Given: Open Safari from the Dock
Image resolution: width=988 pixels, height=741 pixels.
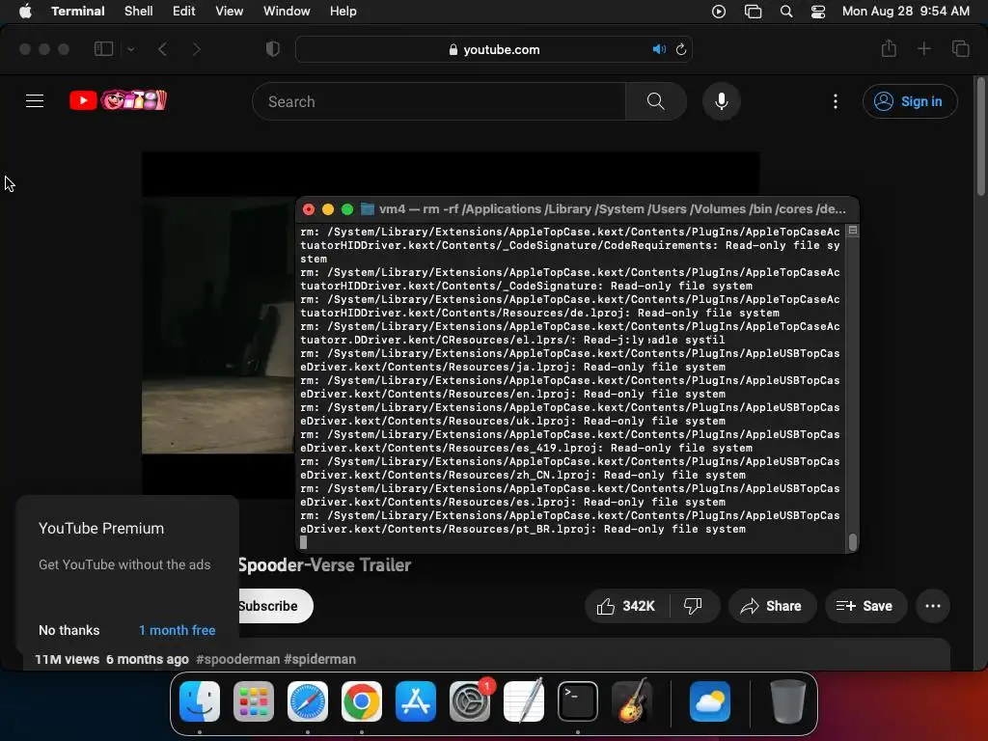Looking at the screenshot, I should [308, 700].
